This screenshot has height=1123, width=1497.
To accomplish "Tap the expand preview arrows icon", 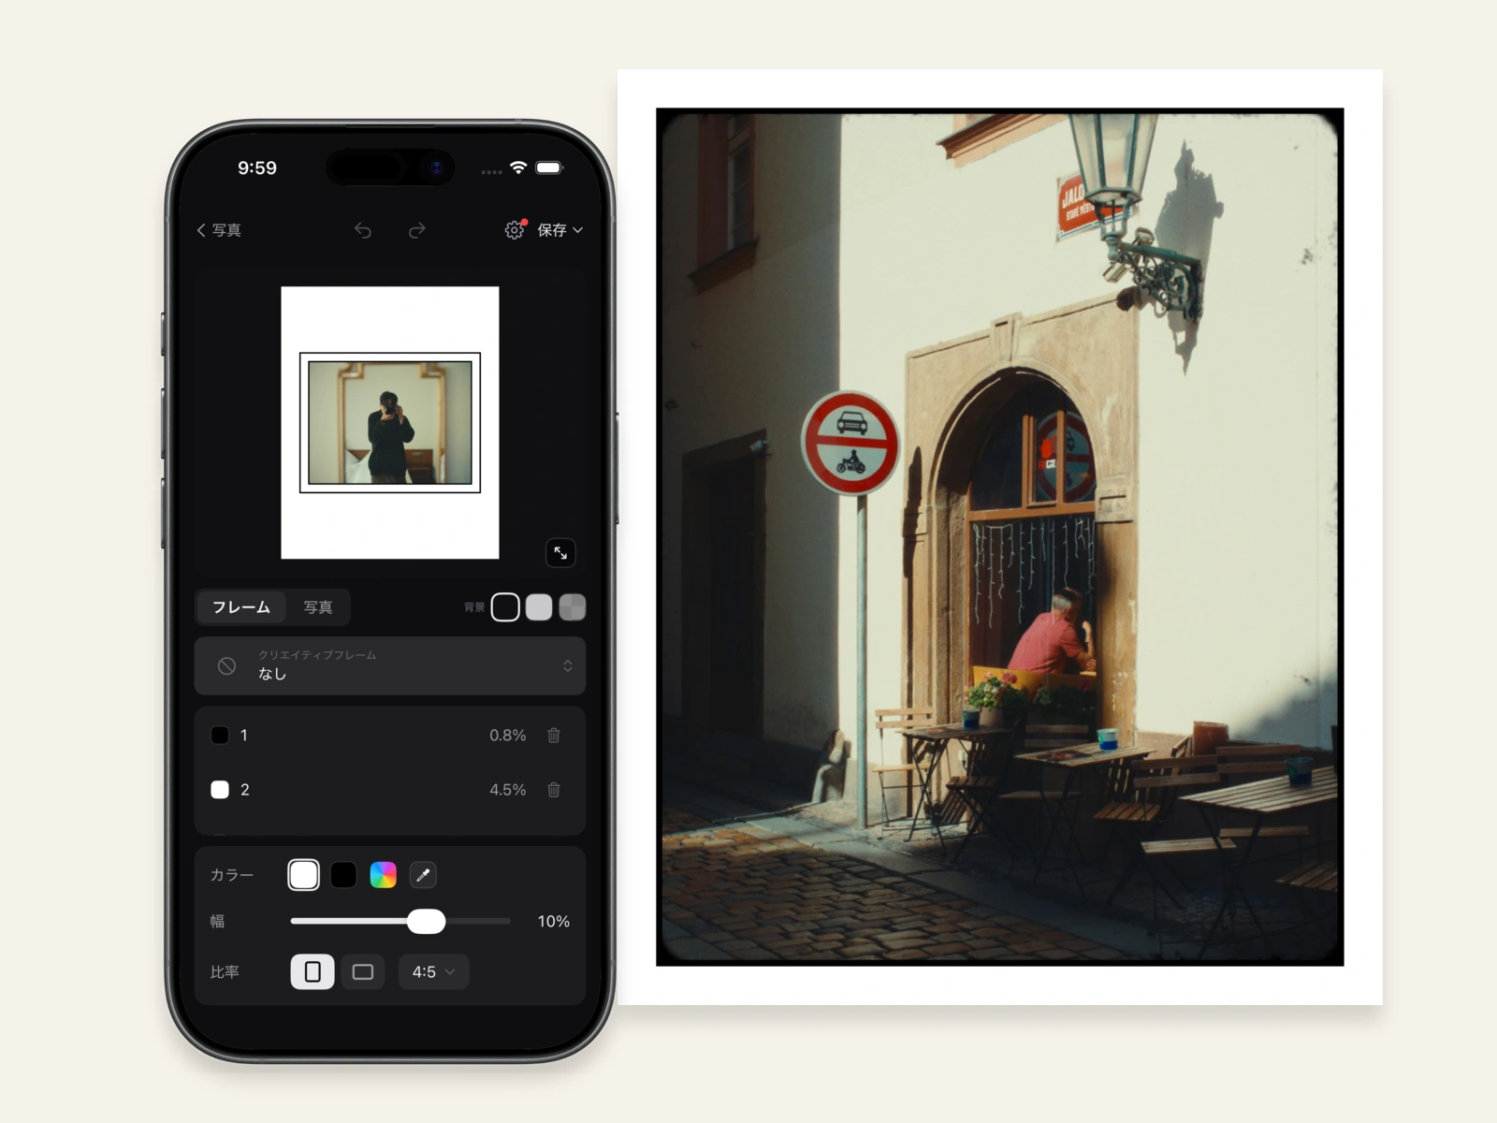I will point(560,553).
